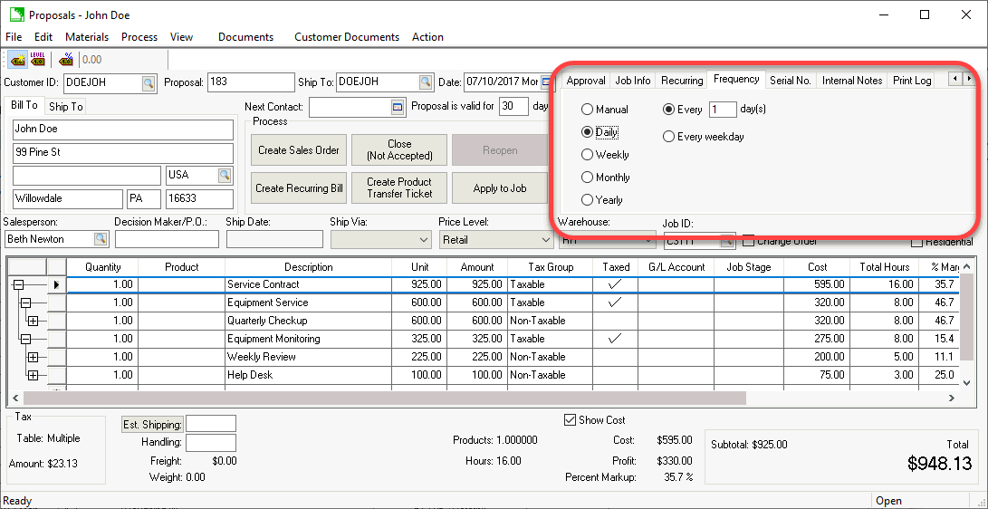Collapse the Service Contract tree row
Image resolution: width=988 pixels, height=509 pixels.
click(x=18, y=284)
